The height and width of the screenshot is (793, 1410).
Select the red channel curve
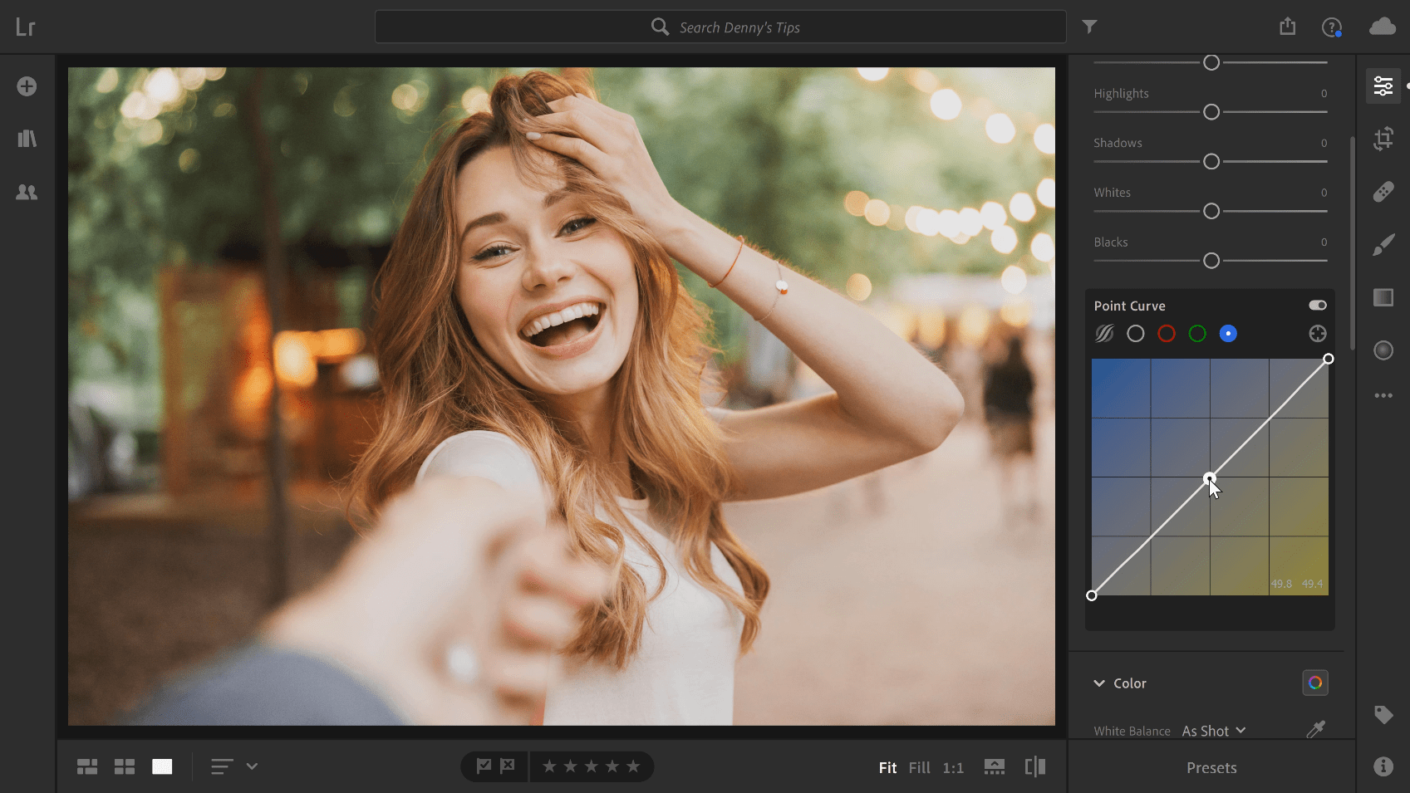(1167, 334)
